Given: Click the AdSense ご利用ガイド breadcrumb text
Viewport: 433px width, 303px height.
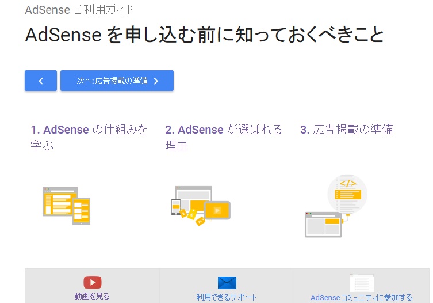Looking at the screenshot, I should click(79, 10).
